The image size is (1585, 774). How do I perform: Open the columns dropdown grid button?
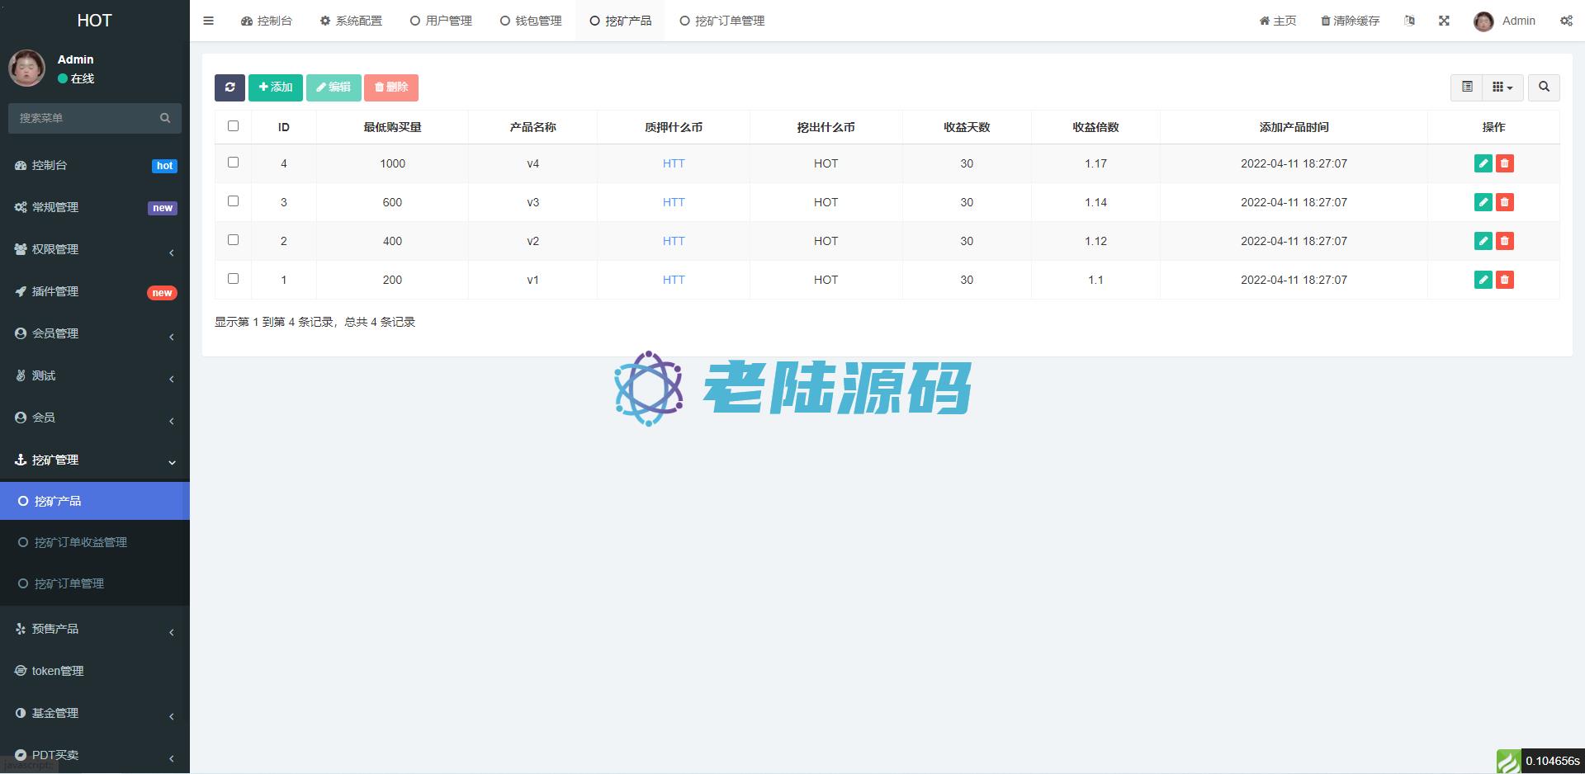(1502, 87)
